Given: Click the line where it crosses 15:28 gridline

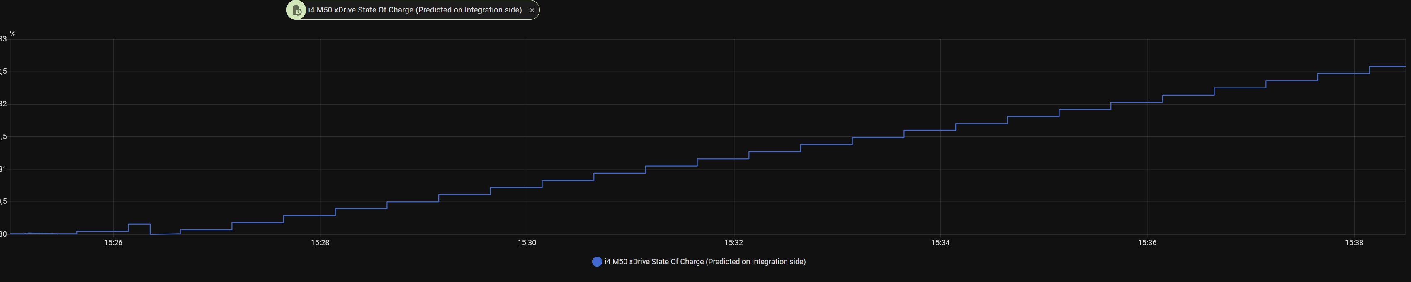Looking at the screenshot, I should click(x=321, y=215).
